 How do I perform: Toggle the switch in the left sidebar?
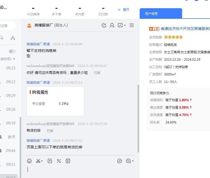[12, 51]
